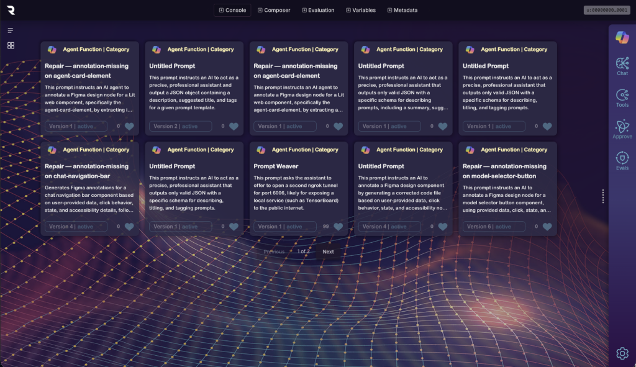Click the vertical dots handle beside right sidebar

[603, 196]
